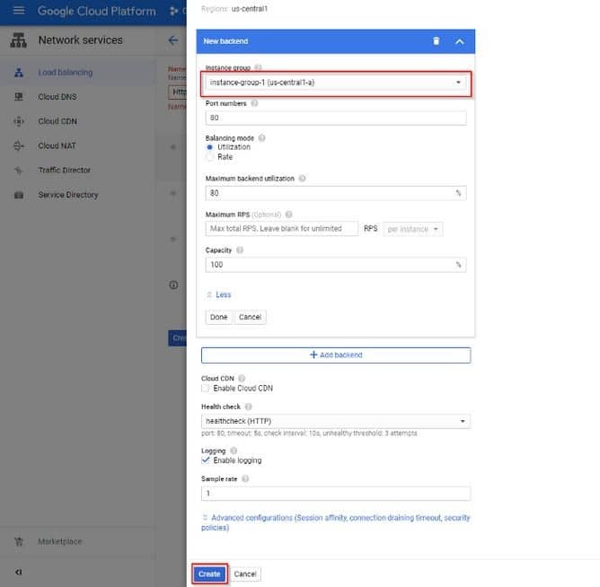Click the us-central1 region text
Screen dimensions: 600x587
pyautogui.click(x=250, y=8)
